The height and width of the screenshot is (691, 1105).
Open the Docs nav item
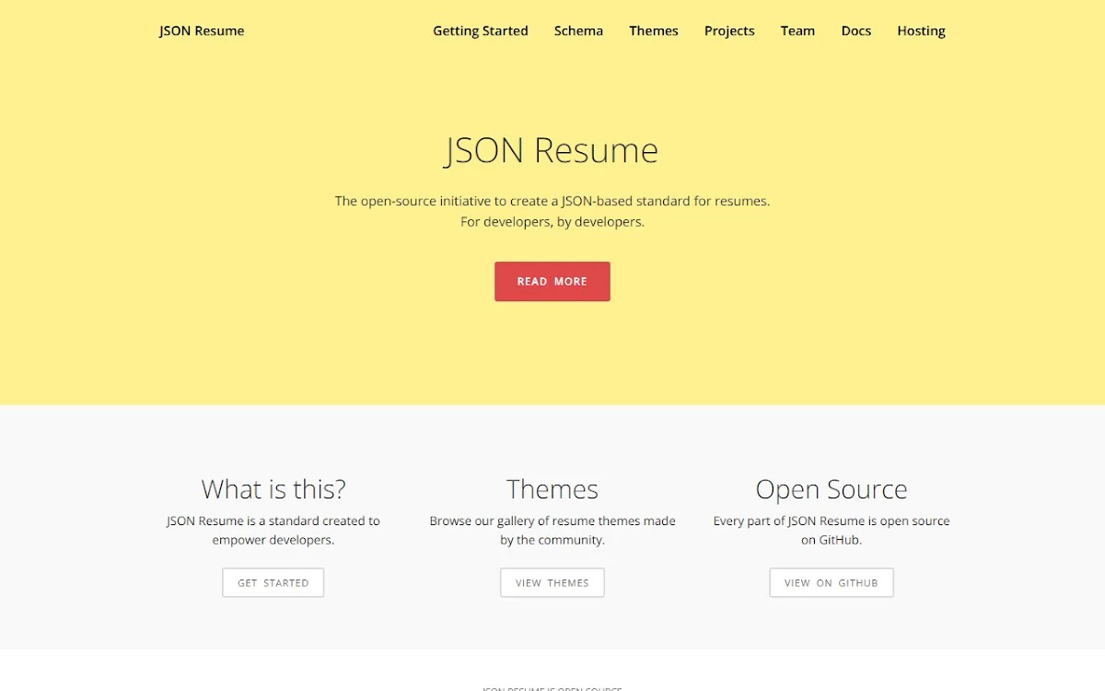tap(856, 30)
